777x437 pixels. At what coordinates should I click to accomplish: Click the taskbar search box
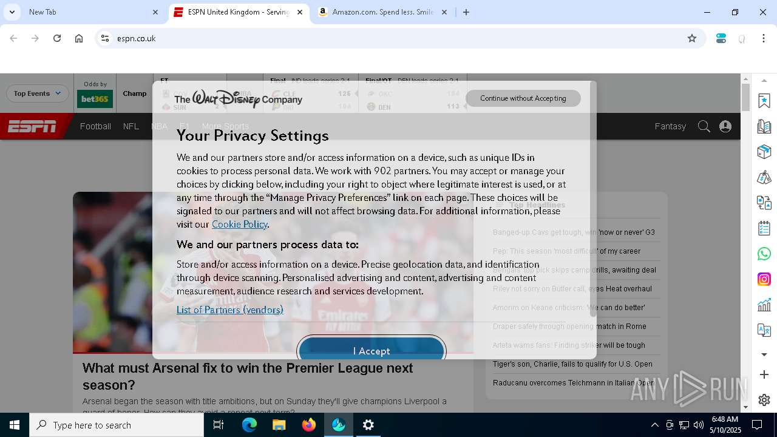117,425
